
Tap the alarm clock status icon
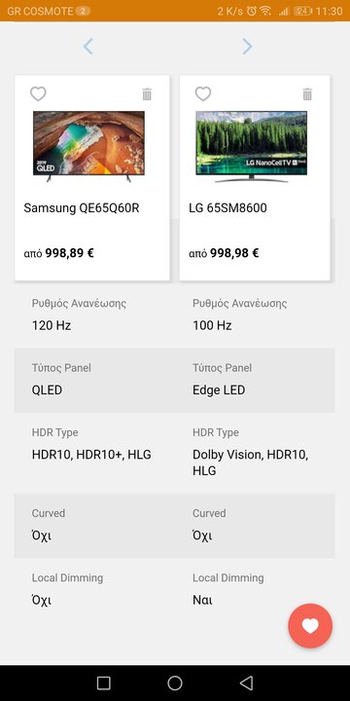click(252, 11)
